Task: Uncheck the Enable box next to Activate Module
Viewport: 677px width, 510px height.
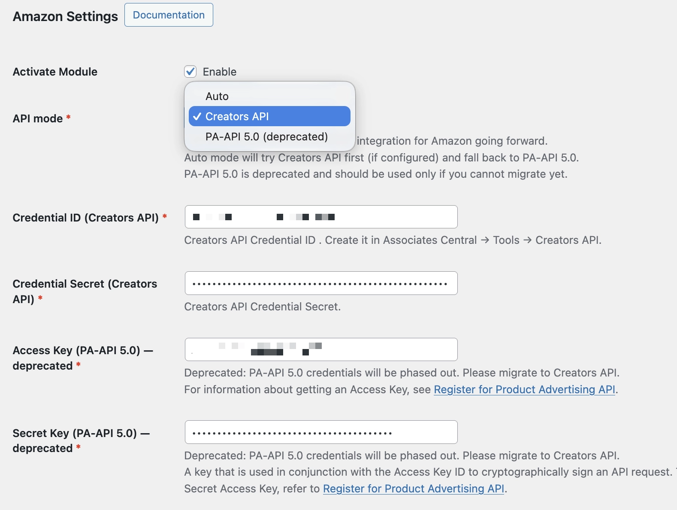Action: pos(190,71)
